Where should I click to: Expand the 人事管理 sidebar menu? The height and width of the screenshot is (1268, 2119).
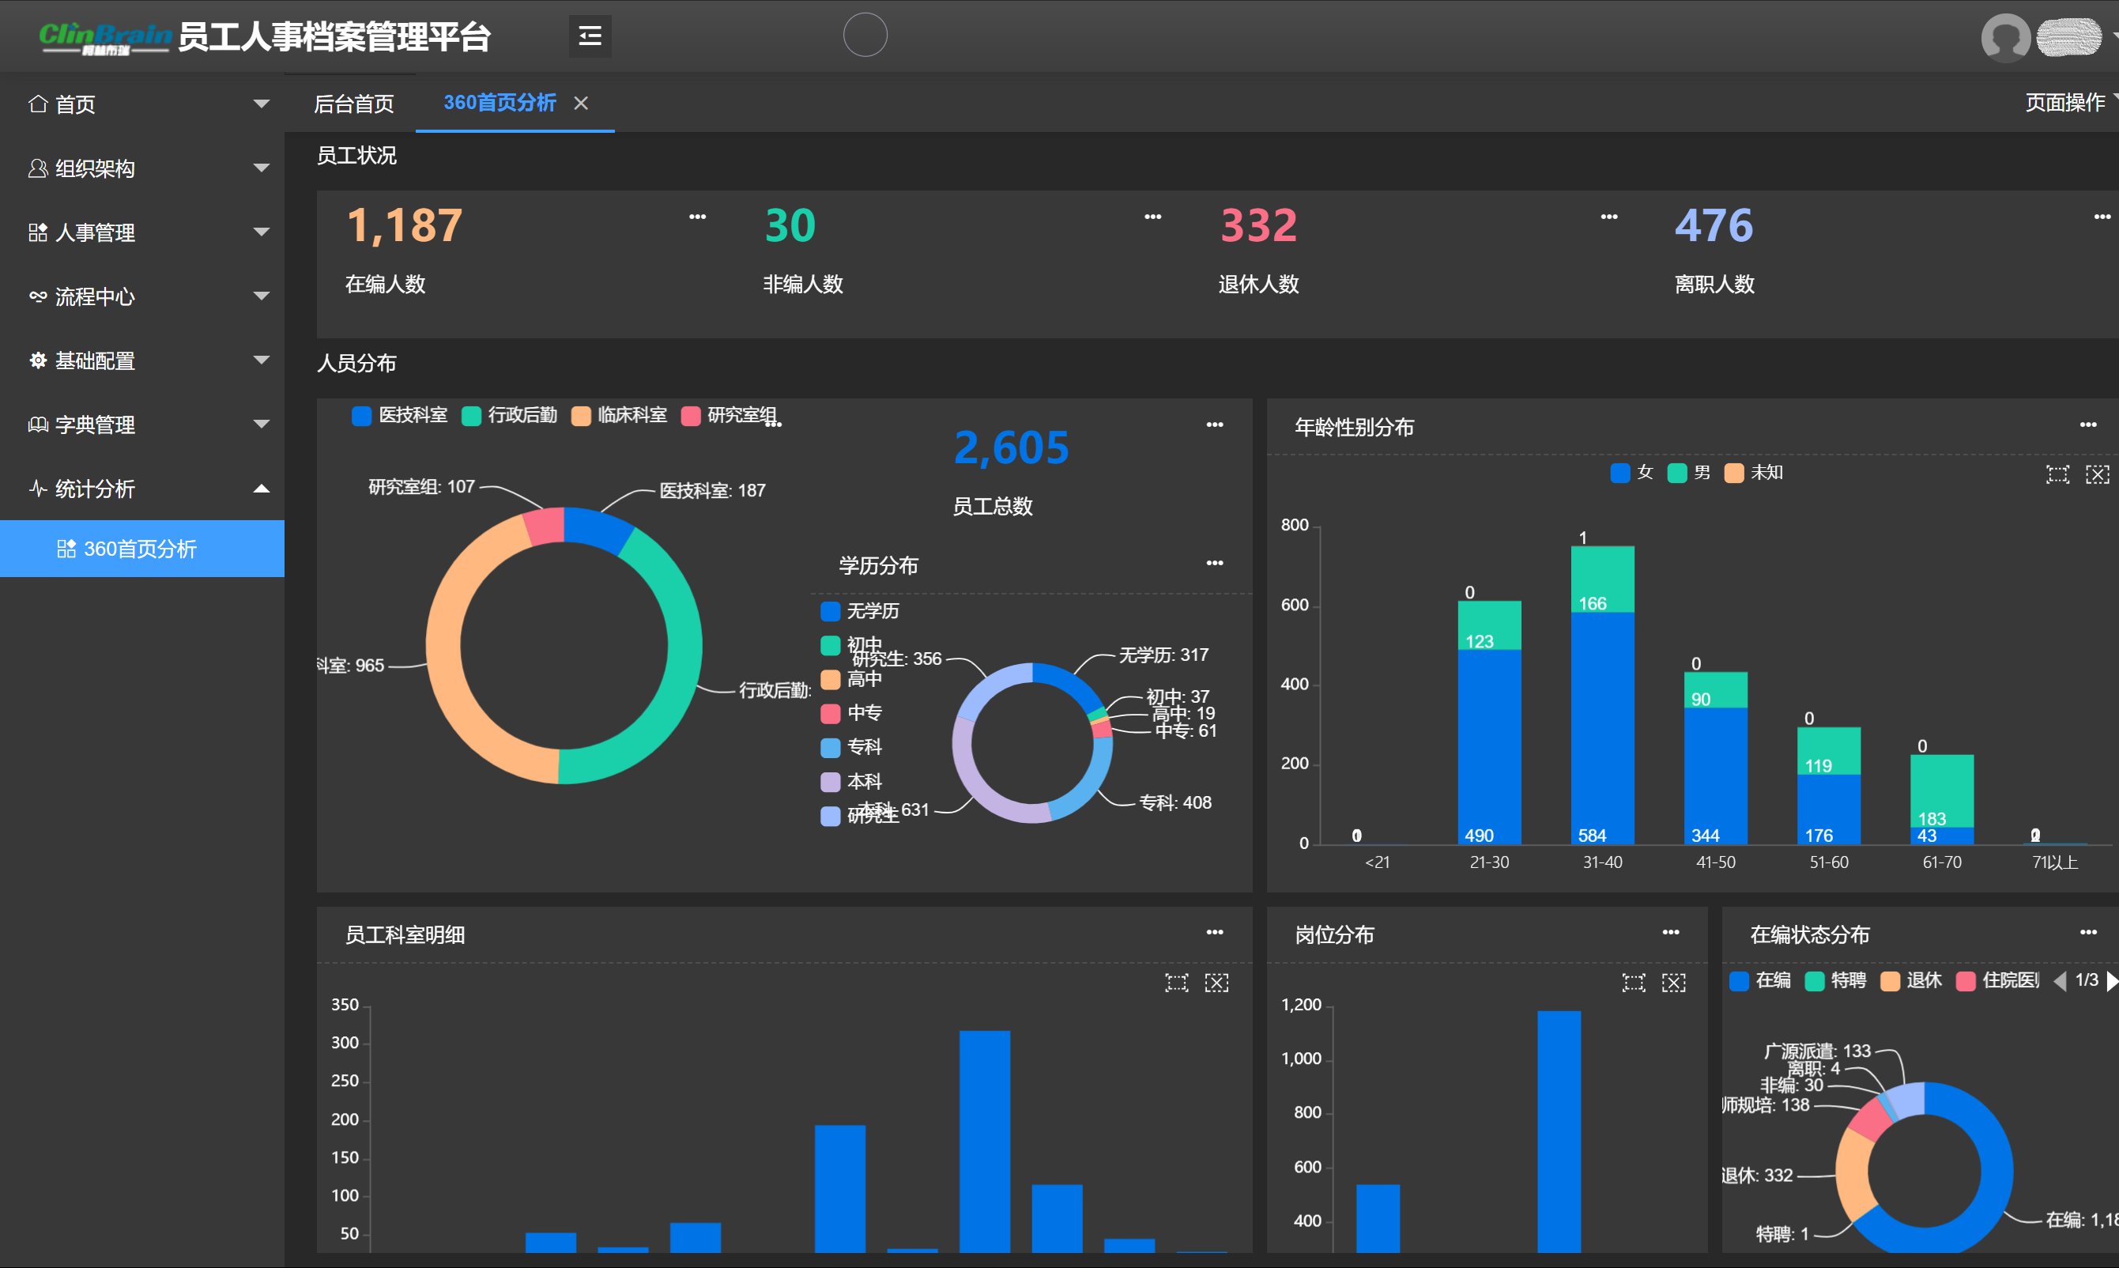262,232
